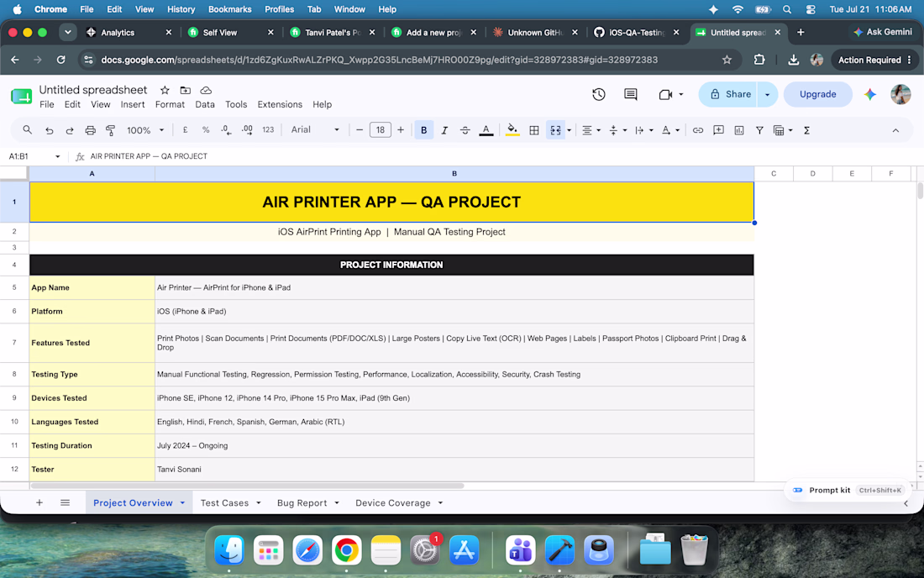Open horizontal align dropdown

point(591,130)
